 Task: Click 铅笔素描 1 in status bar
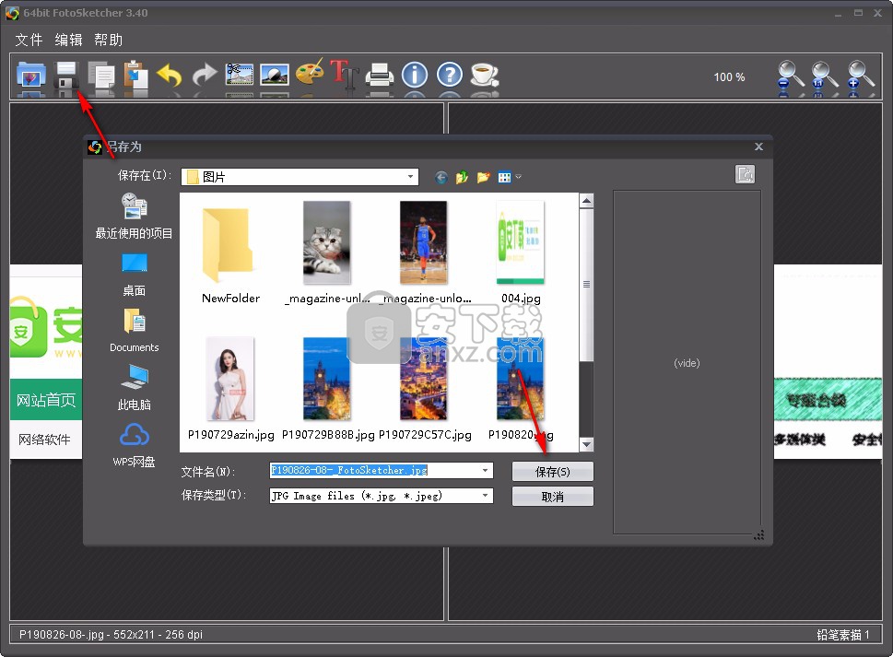843,634
